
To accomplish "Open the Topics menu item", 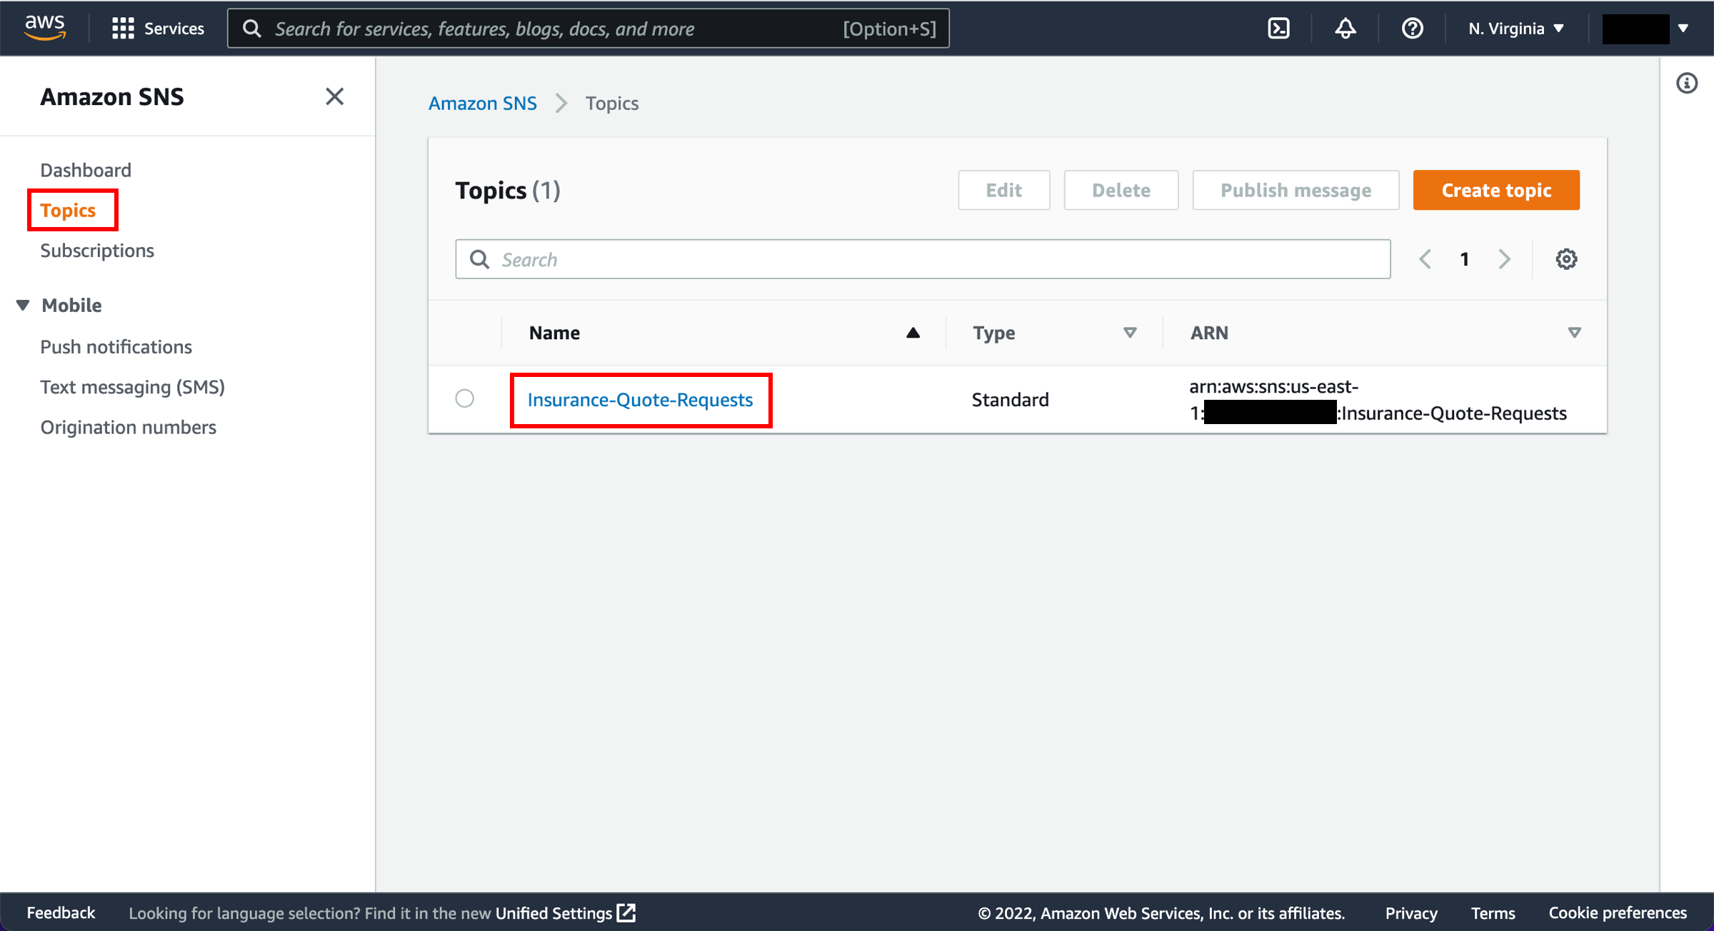I will (x=68, y=210).
